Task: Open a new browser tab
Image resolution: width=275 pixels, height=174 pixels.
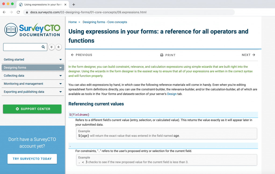Action: click(74, 5)
